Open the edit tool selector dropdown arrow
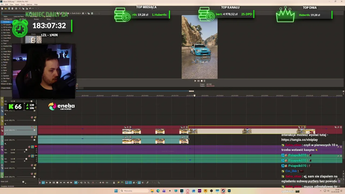 pyautogui.click(x=79, y=183)
